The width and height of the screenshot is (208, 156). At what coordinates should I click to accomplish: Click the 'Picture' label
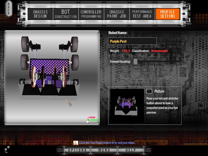[x=159, y=91]
